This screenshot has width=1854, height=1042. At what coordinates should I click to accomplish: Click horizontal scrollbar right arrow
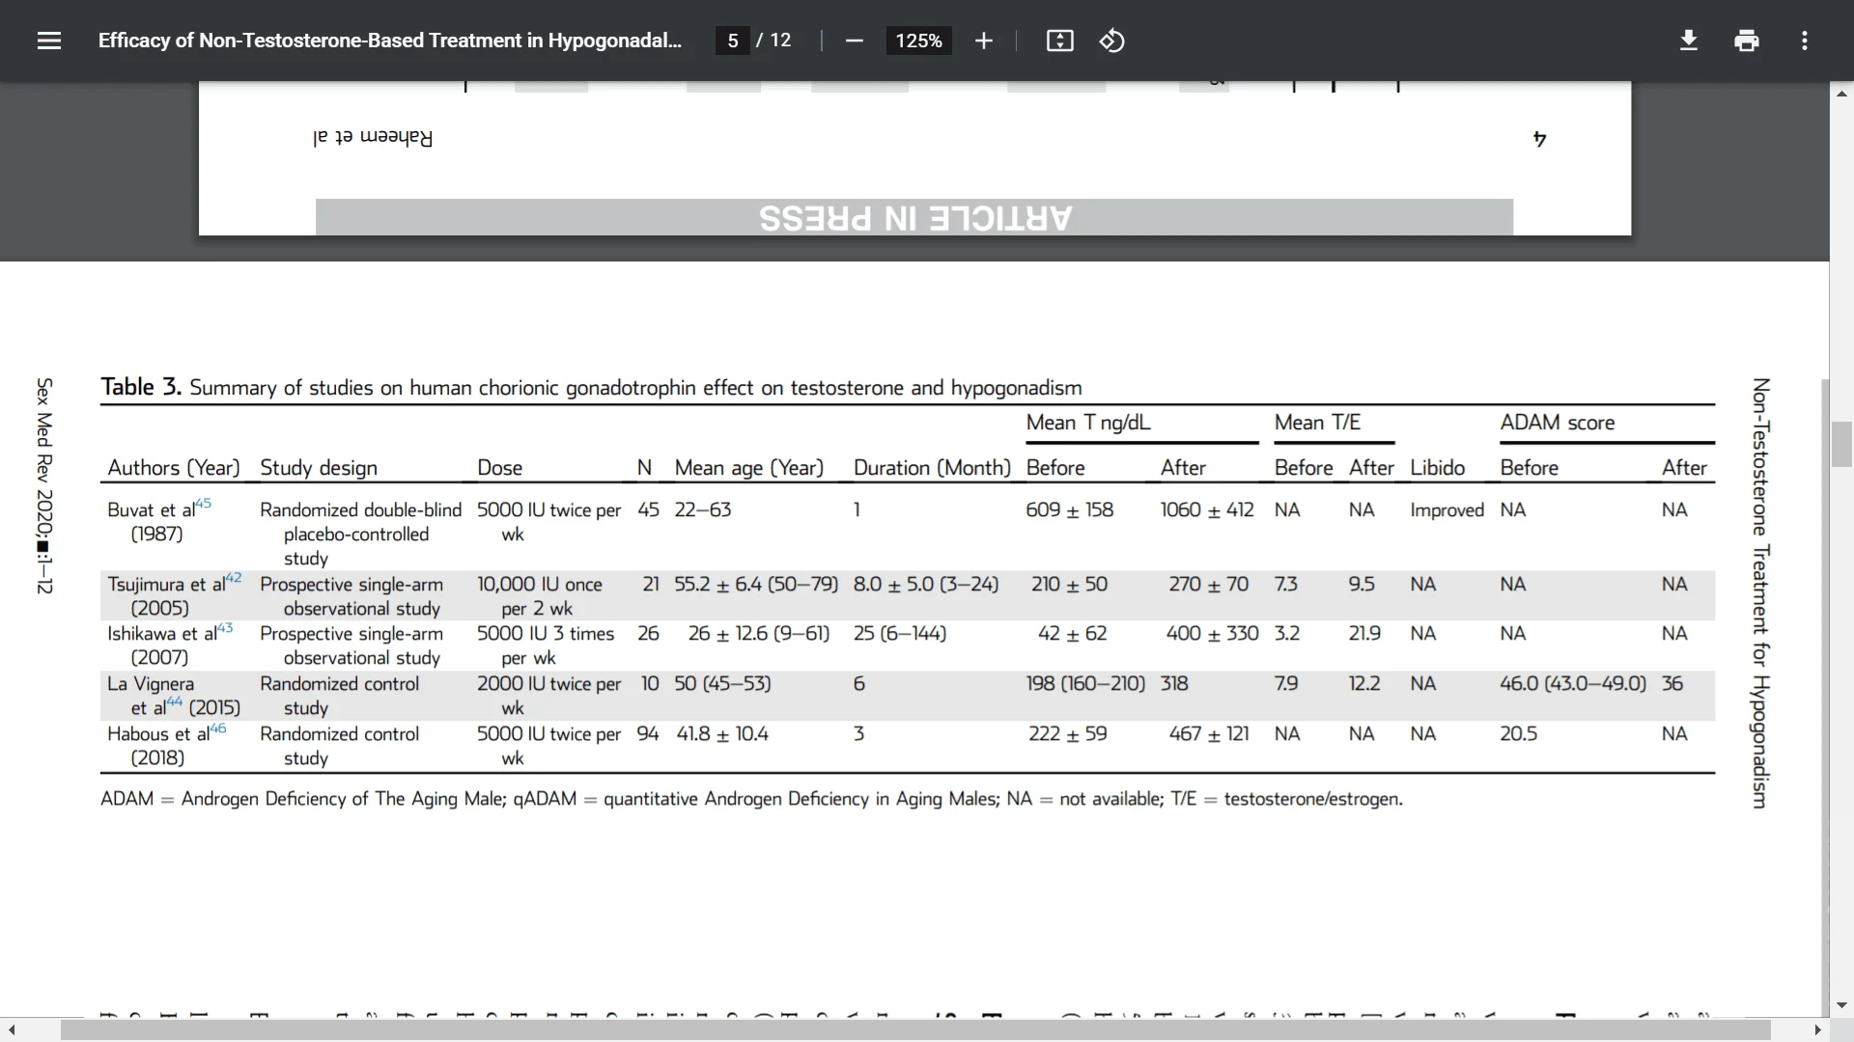1818,1030
